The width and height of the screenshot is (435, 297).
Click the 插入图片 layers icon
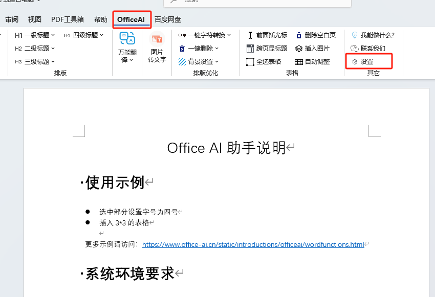[299, 49]
